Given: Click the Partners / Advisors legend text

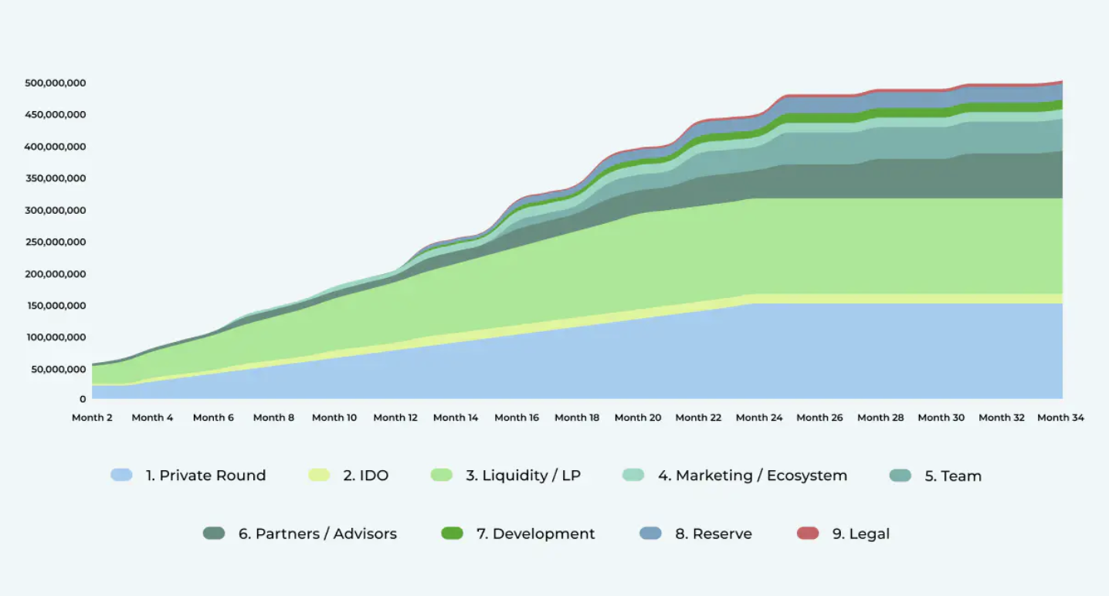Looking at the screenshot, I should (318, 533).
